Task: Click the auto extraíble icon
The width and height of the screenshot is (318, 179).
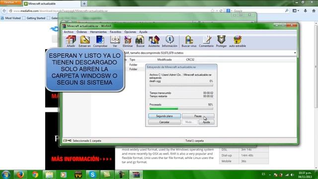Action: (x=238, y=41)
